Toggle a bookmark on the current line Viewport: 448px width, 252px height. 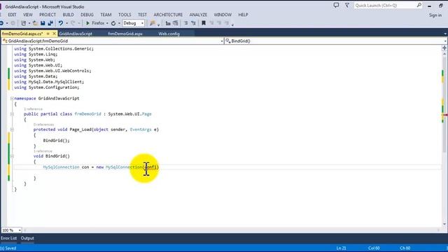[x=204, y=23]
